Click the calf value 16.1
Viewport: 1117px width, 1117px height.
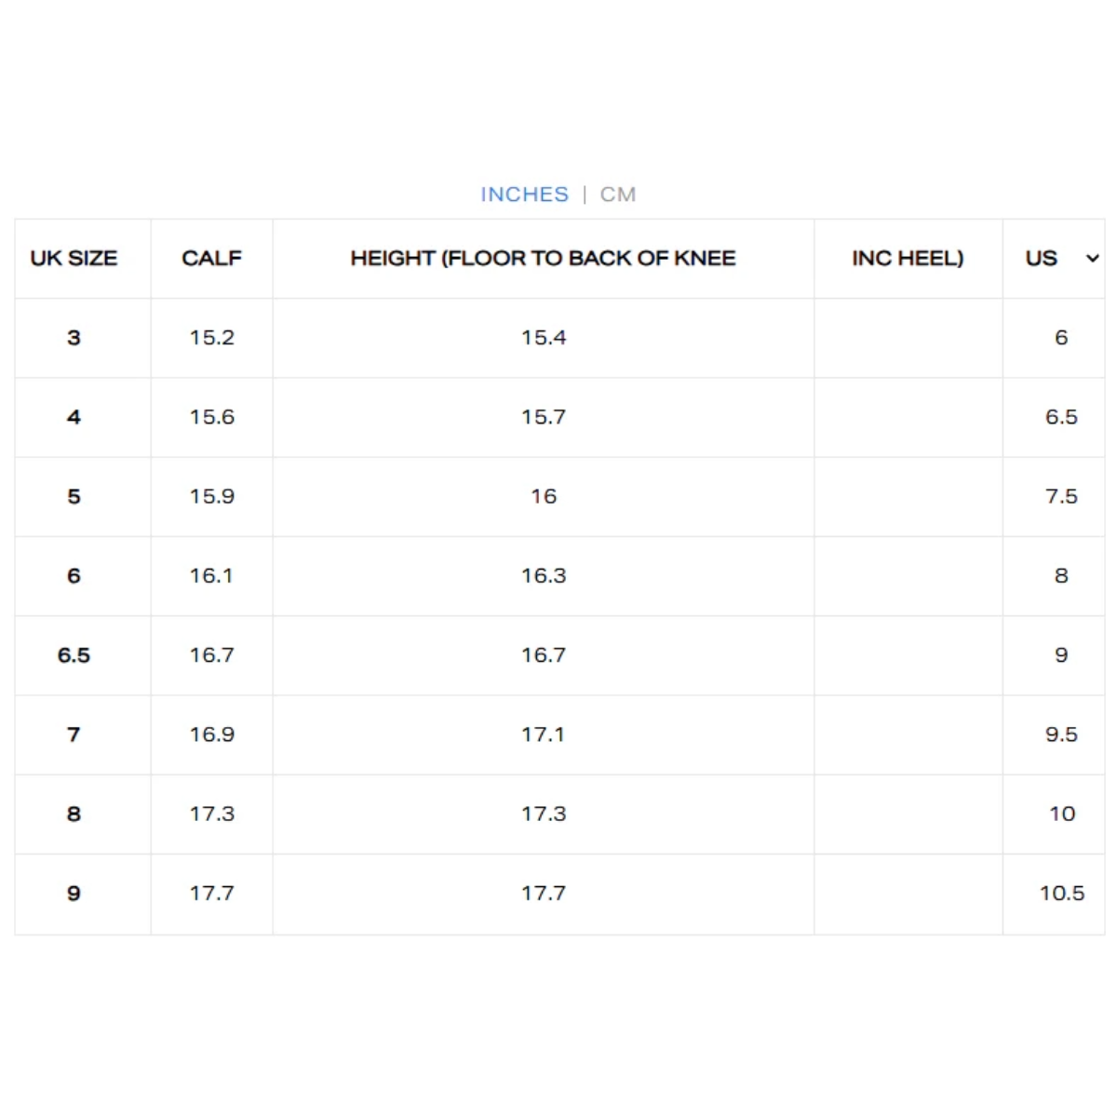tap(211, 576)
